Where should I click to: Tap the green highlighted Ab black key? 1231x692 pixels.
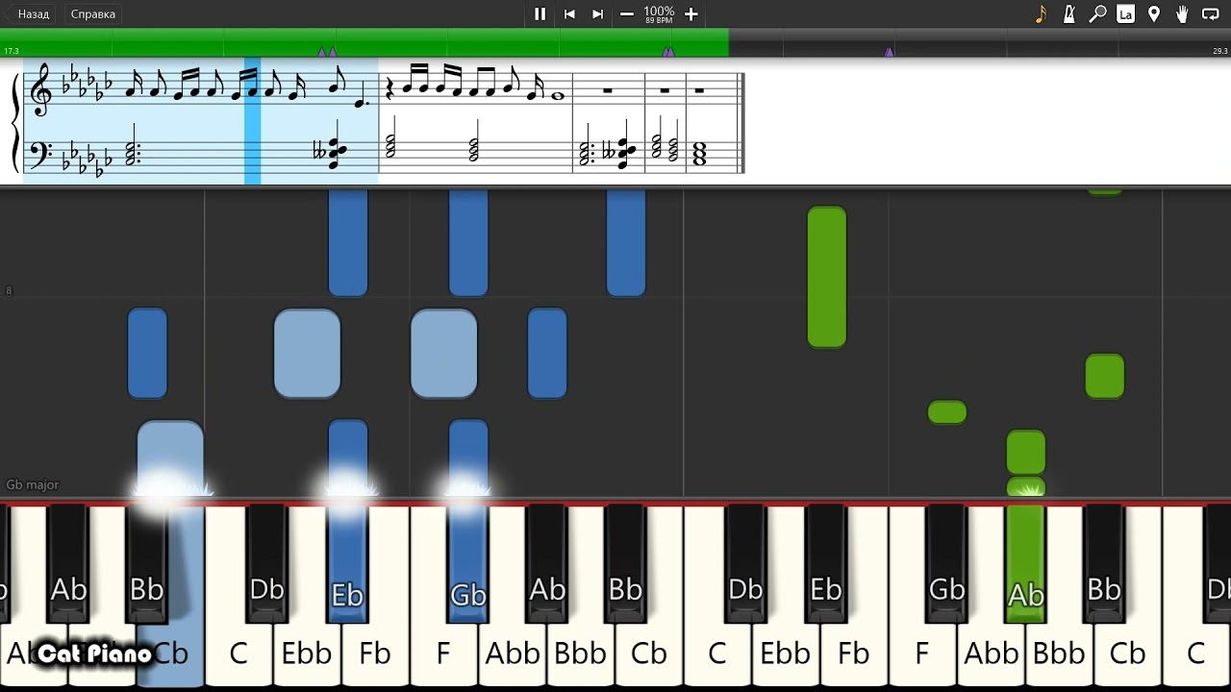pyautogui.click(x=1025, y=562)
